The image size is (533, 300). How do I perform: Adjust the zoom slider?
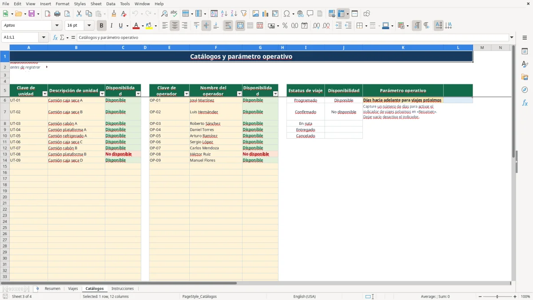coord(497,296)
